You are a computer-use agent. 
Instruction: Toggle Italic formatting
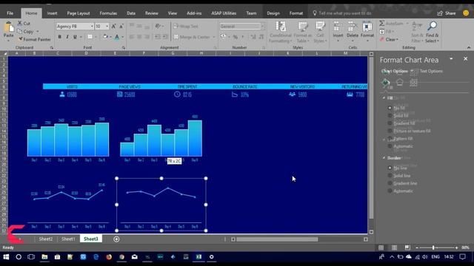tap(67, 37)
